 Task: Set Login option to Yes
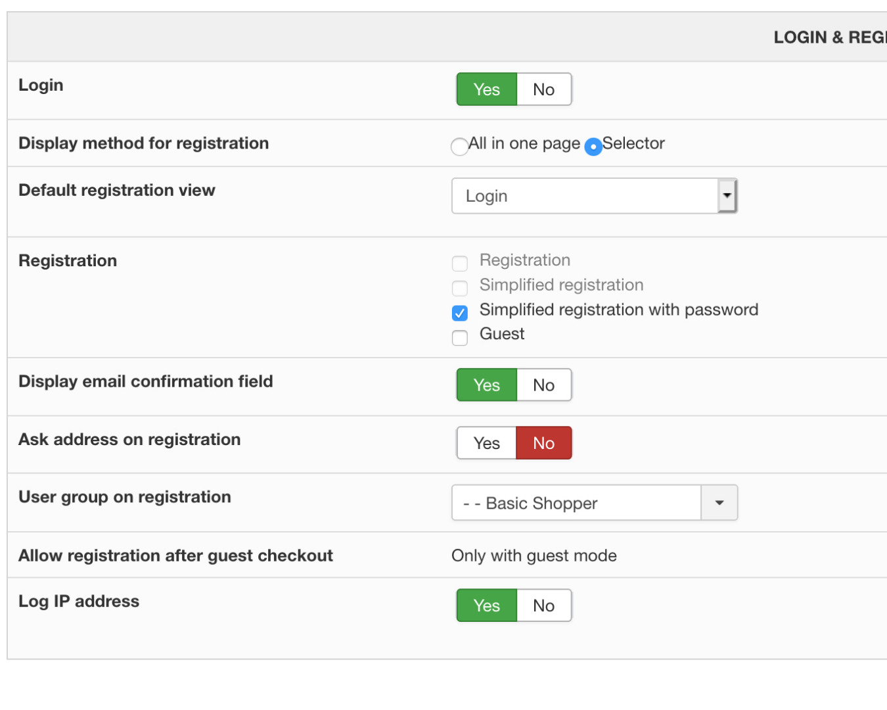click(487, 89)
